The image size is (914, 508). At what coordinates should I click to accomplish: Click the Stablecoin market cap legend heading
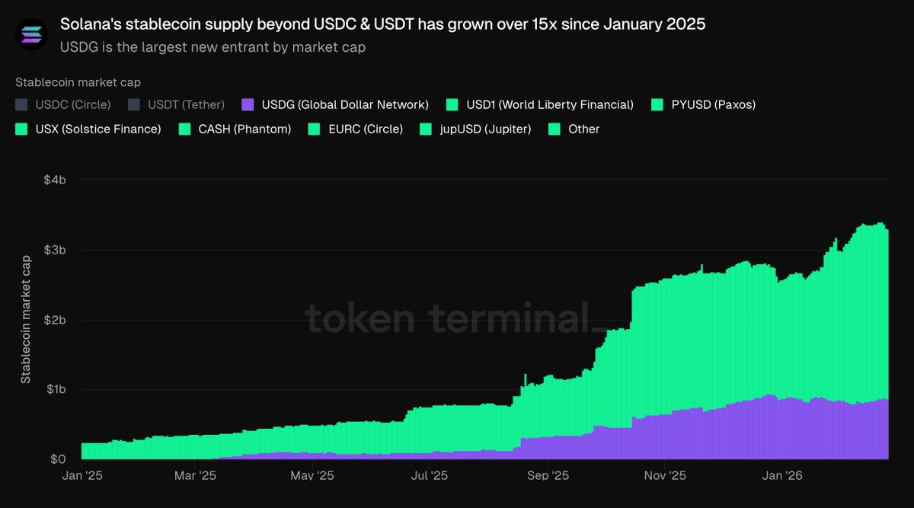(x=78, y=82)
